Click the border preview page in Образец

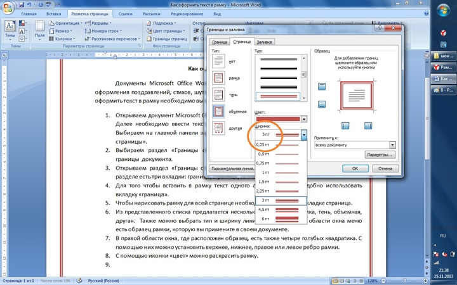[357, 96]
